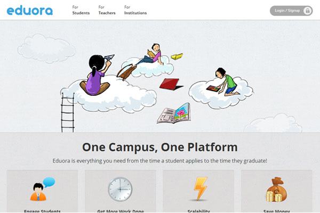The width and height of the screenshot is (320, 213).
Task: Click the Login / Signup button
Action: [x=291, y=11]
